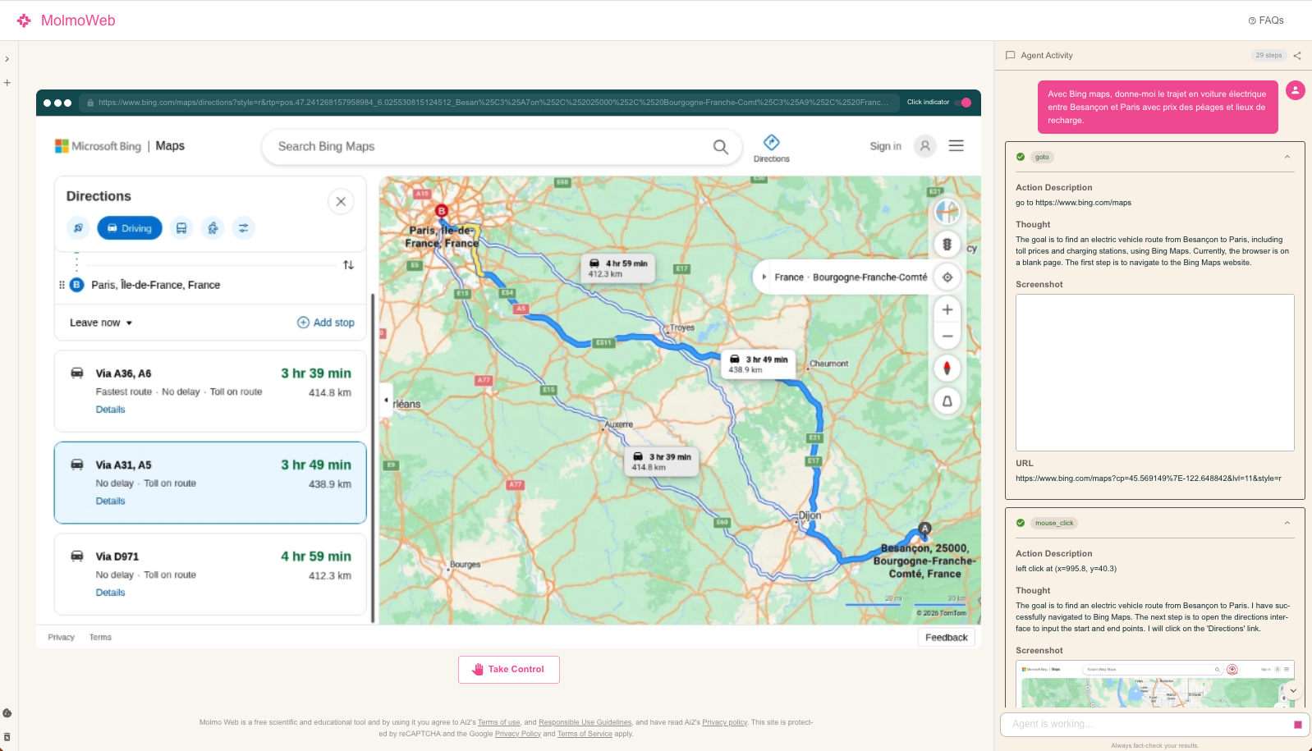Switch to walking directions mode
The height and width of the screenshot is (751, 1312).
(213, 228)
